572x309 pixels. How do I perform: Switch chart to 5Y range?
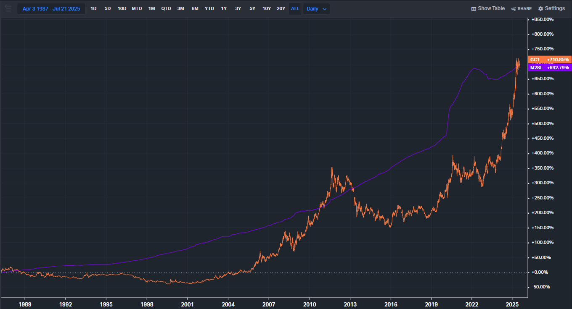pos(252,9)
